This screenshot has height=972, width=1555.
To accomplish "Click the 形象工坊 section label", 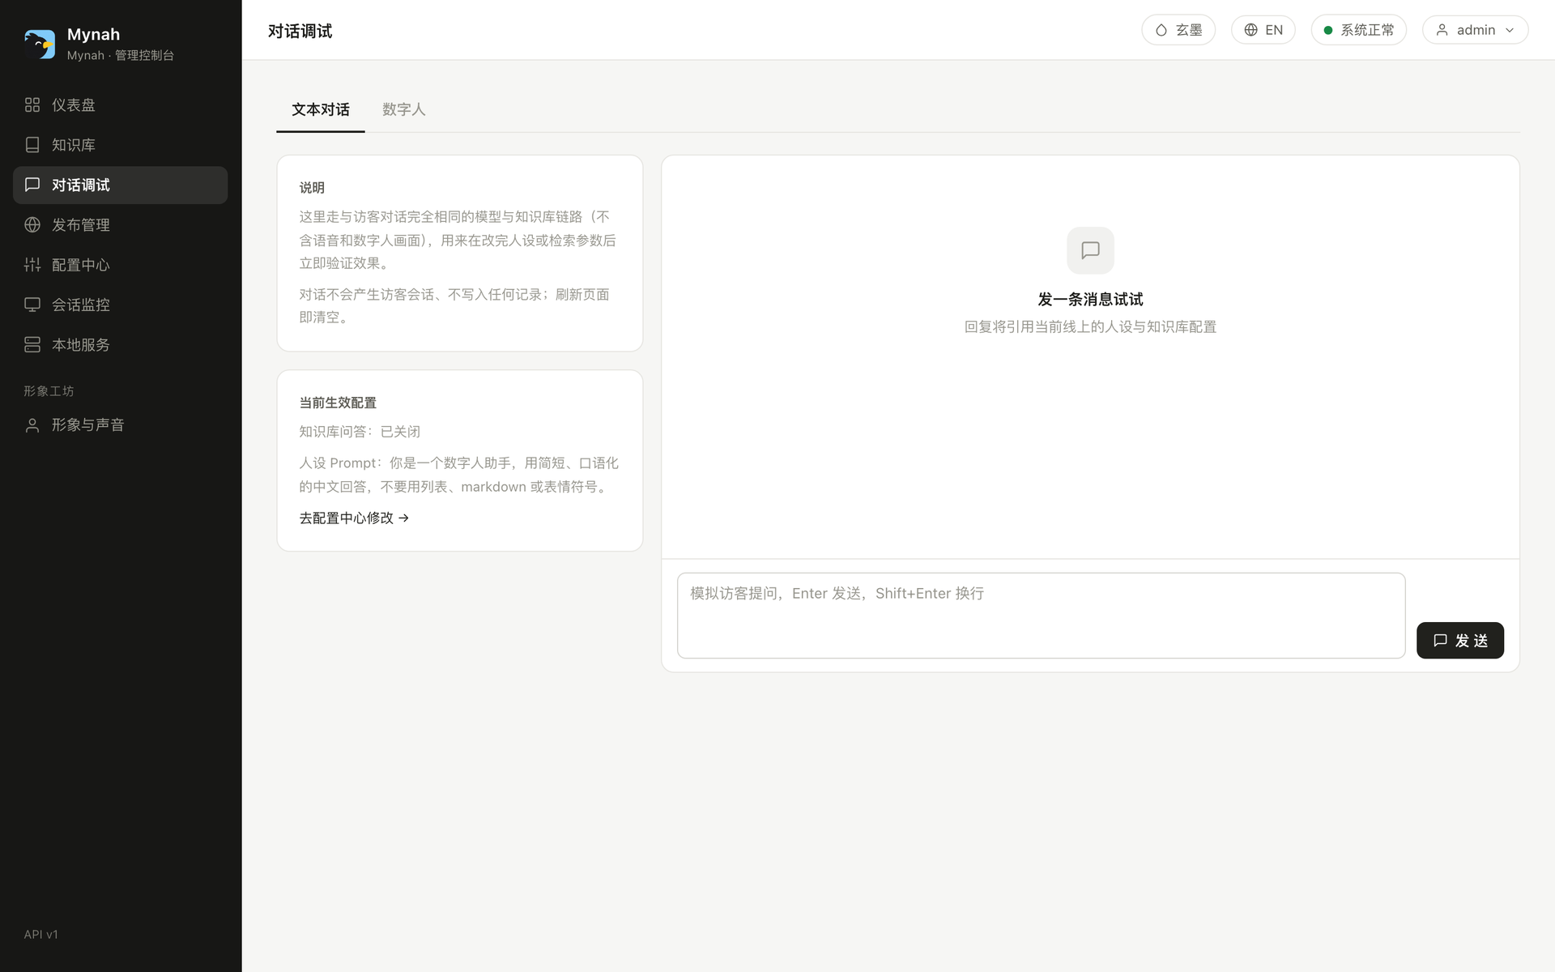I will click(49, 391).
